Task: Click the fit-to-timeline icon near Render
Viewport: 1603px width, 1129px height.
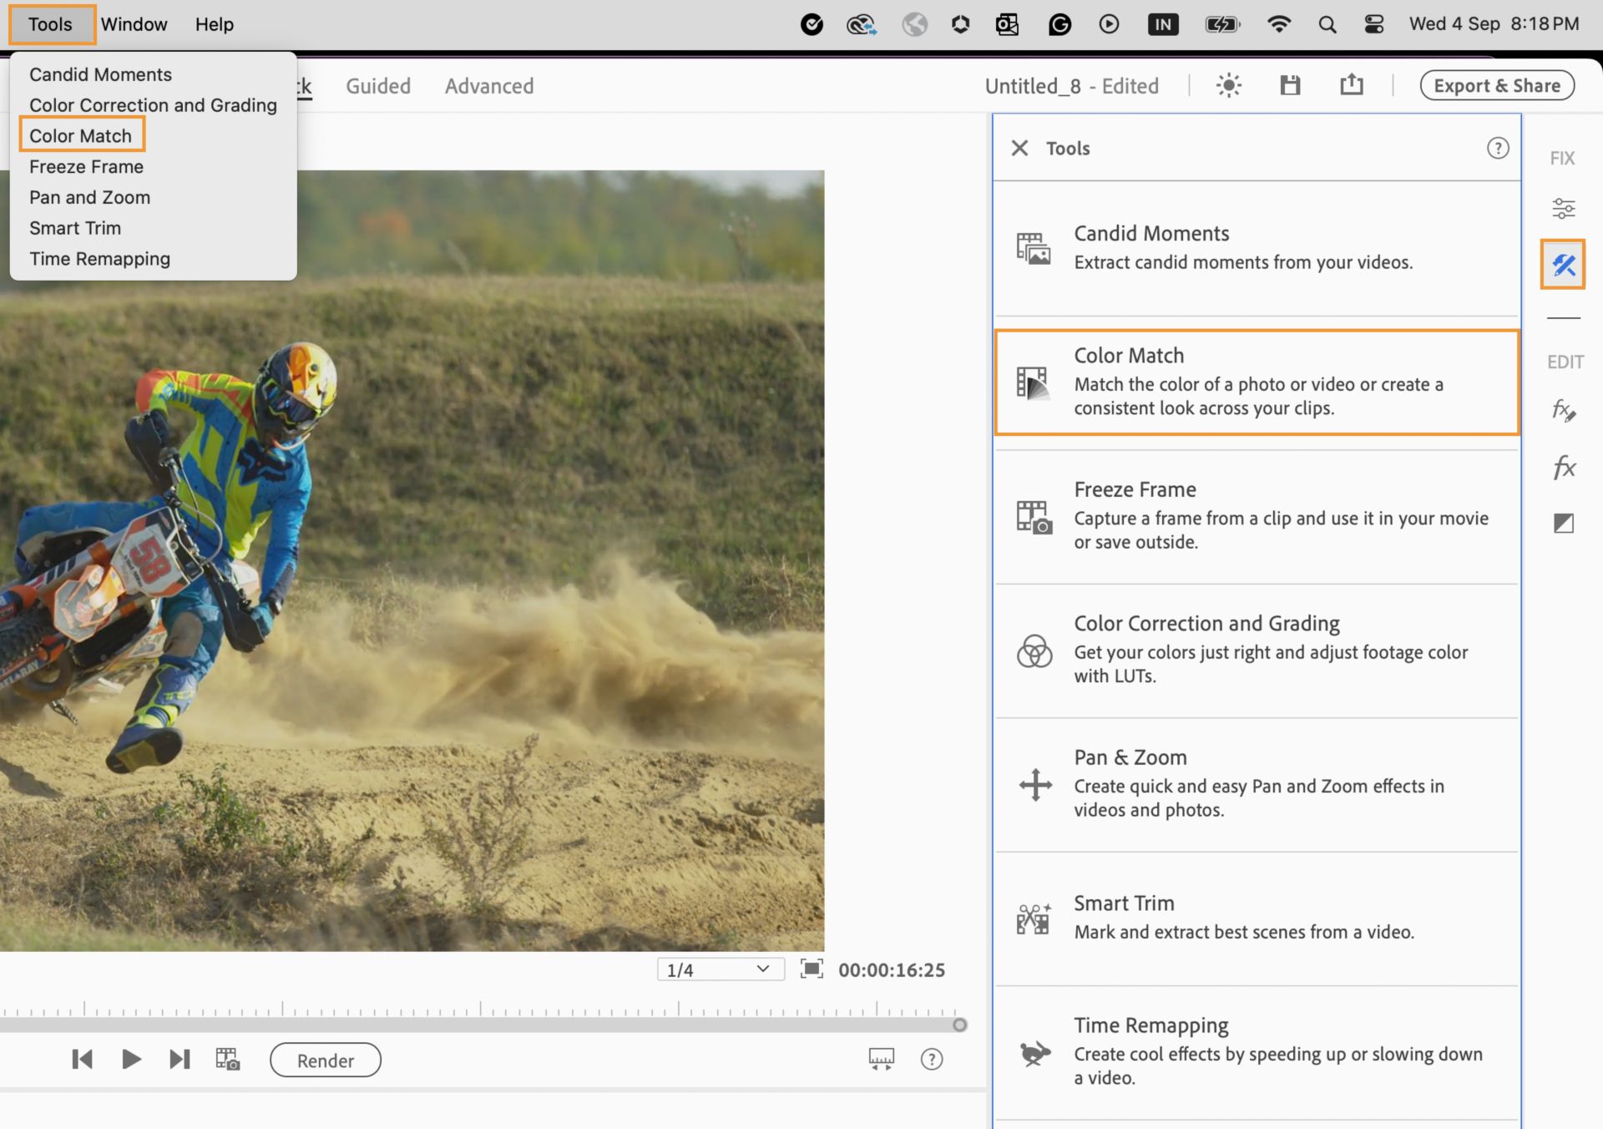Action: (882, 1060)
